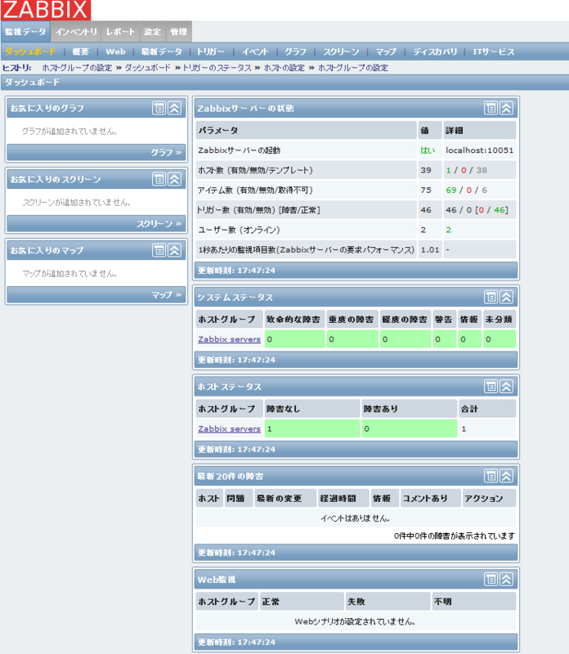Switch to the 管理 tab
Viewport: 569px width, 654px height.
(178, 32)
